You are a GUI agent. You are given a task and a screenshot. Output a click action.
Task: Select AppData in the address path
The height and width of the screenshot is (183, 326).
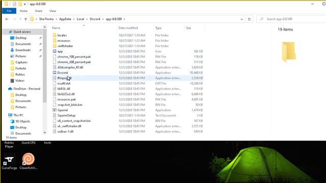pos(65,19)
